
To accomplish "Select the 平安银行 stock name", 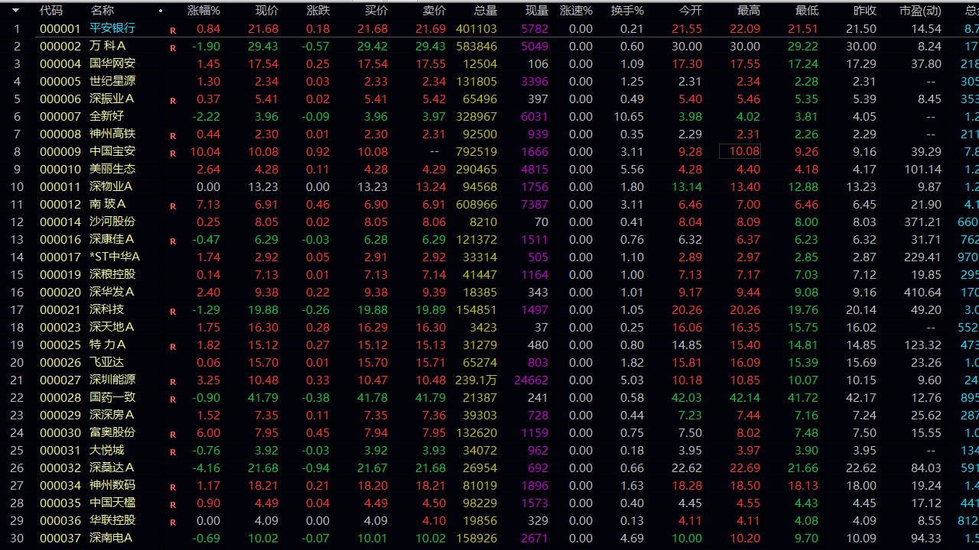I will 112,28.
